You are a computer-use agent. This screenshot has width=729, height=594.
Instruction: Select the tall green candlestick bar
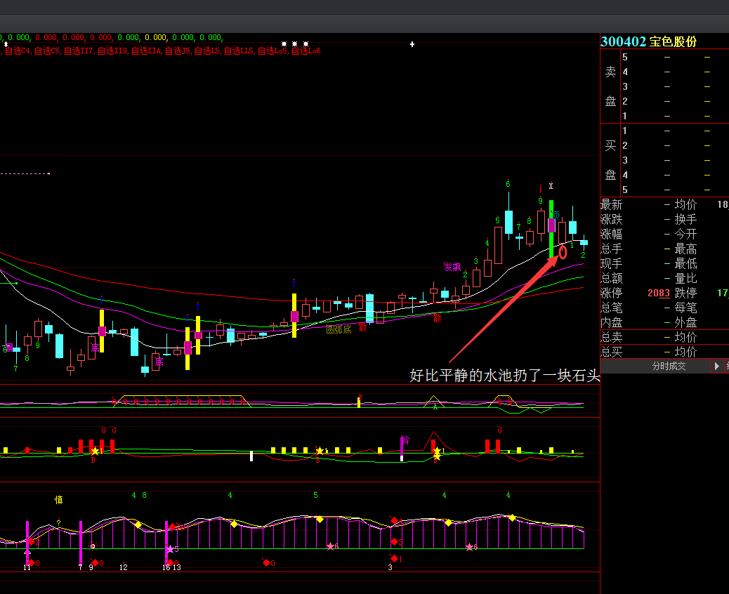coord(551,230)
